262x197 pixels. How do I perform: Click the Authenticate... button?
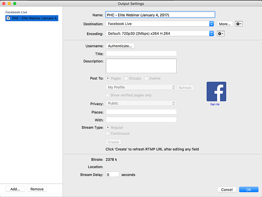(x=120, y=46)
